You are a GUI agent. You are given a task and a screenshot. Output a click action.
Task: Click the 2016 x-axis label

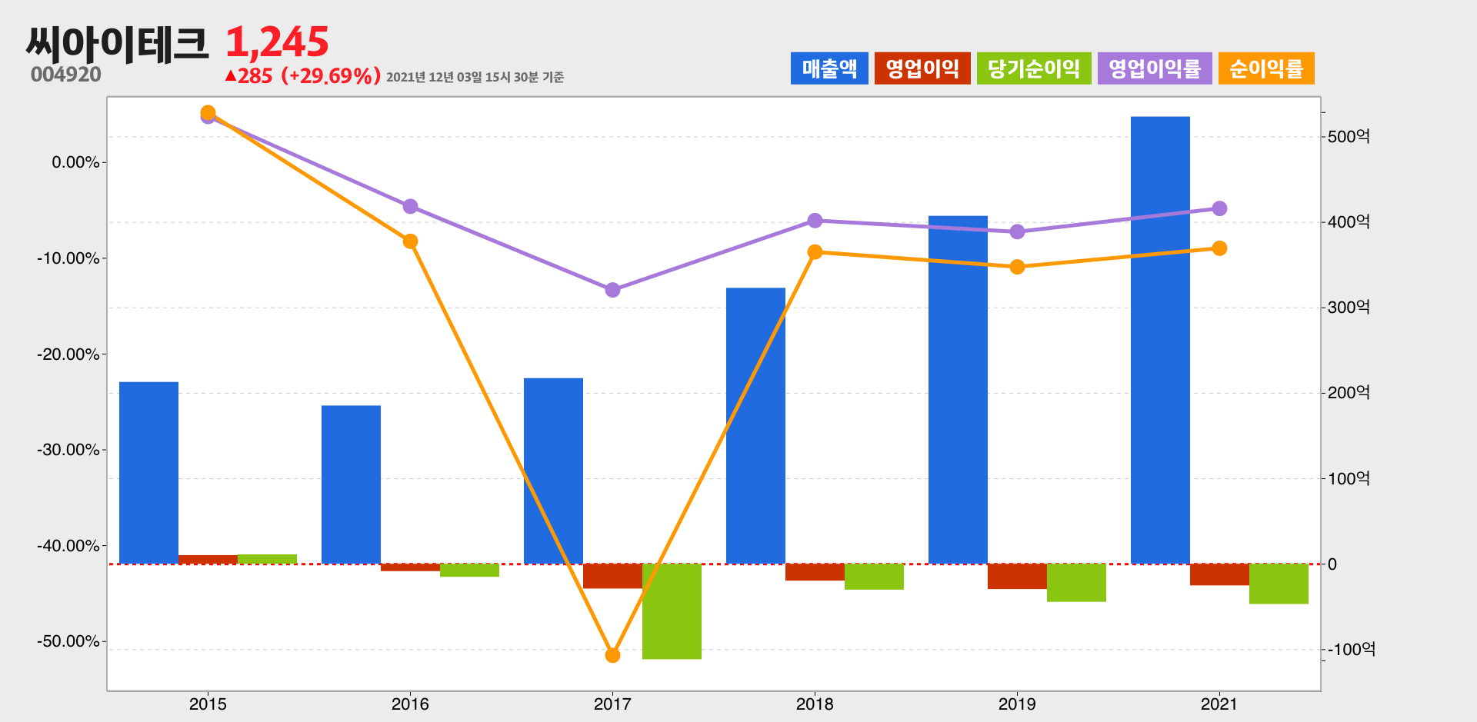point(410,704)
